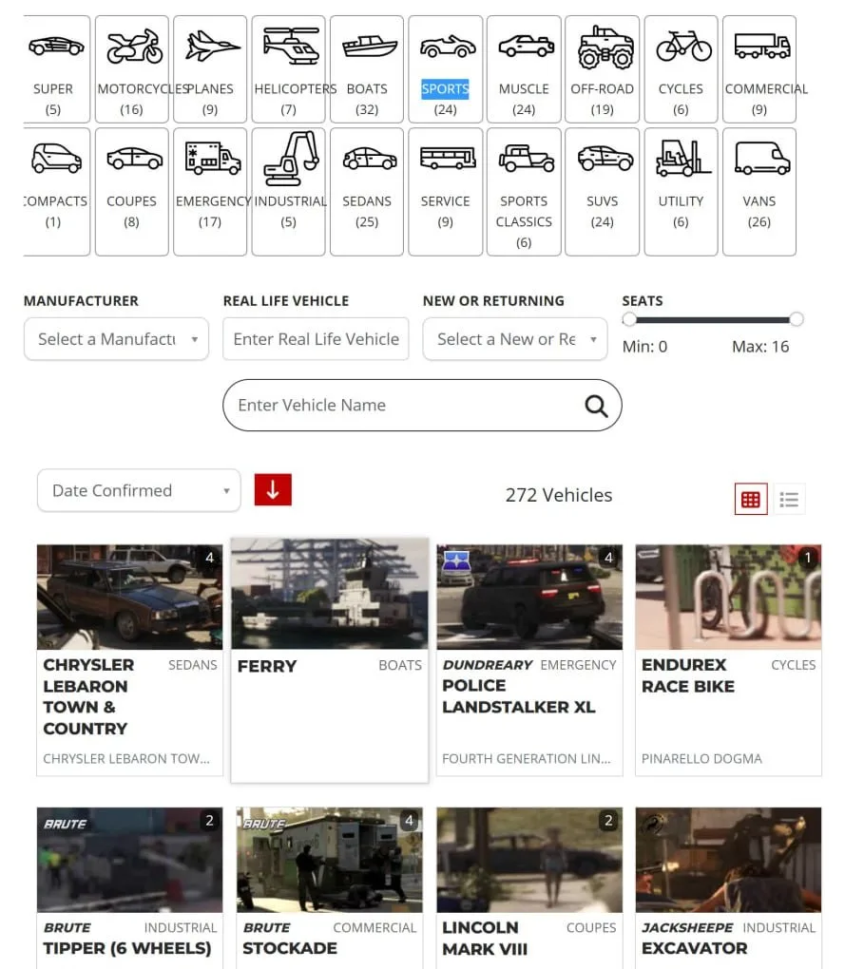845x969 pixels.
Task: Choose the Service bus icon
Action: coord(448,159)
